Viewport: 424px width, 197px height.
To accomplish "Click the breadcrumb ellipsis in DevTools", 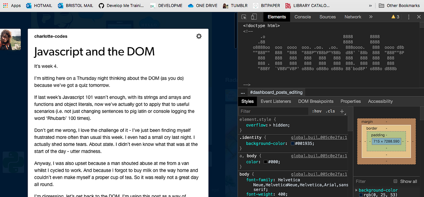I will [x=243, y=92].
